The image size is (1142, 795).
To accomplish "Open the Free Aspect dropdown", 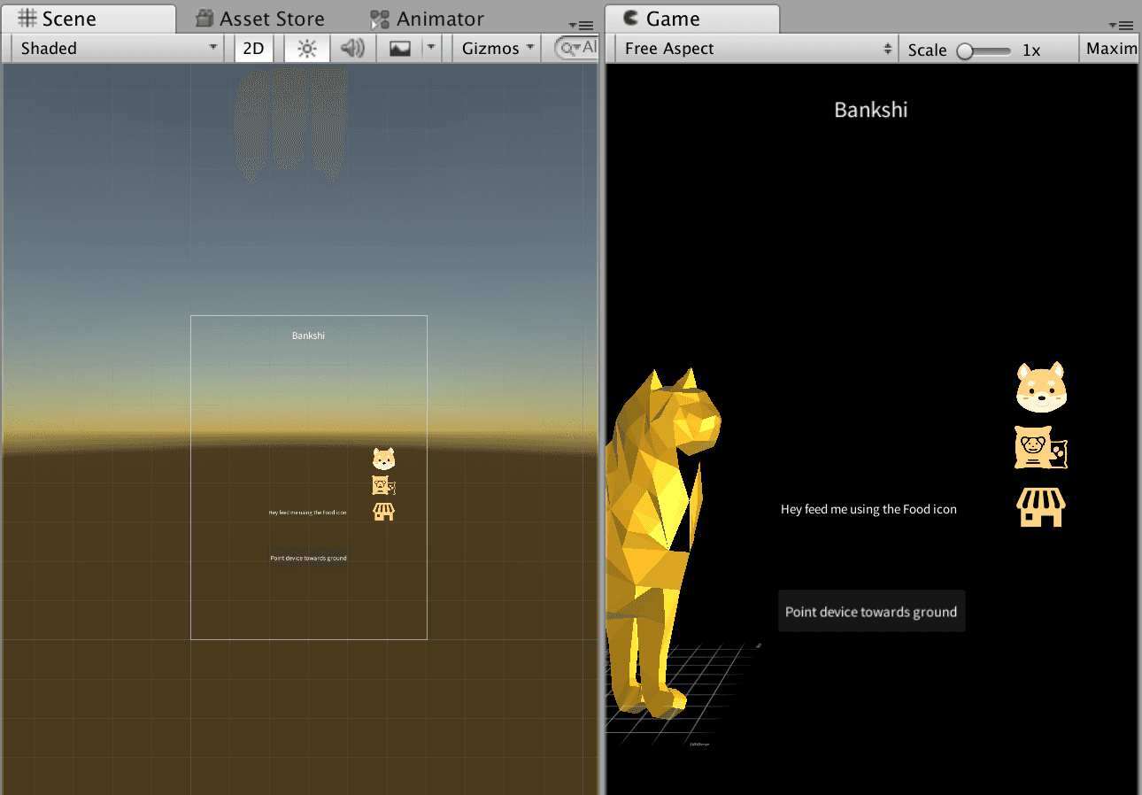I will click(x=757, y=49).
